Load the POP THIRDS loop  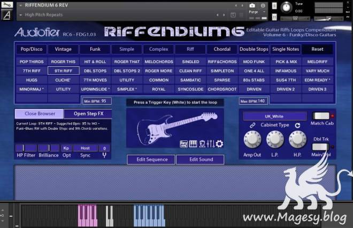point(32,62)
